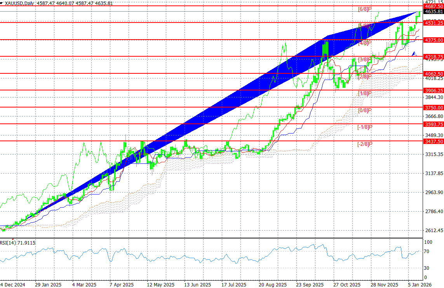Select the 20 Aug 2025 date label
Screen dimensions: 444x288
[273, 285]
